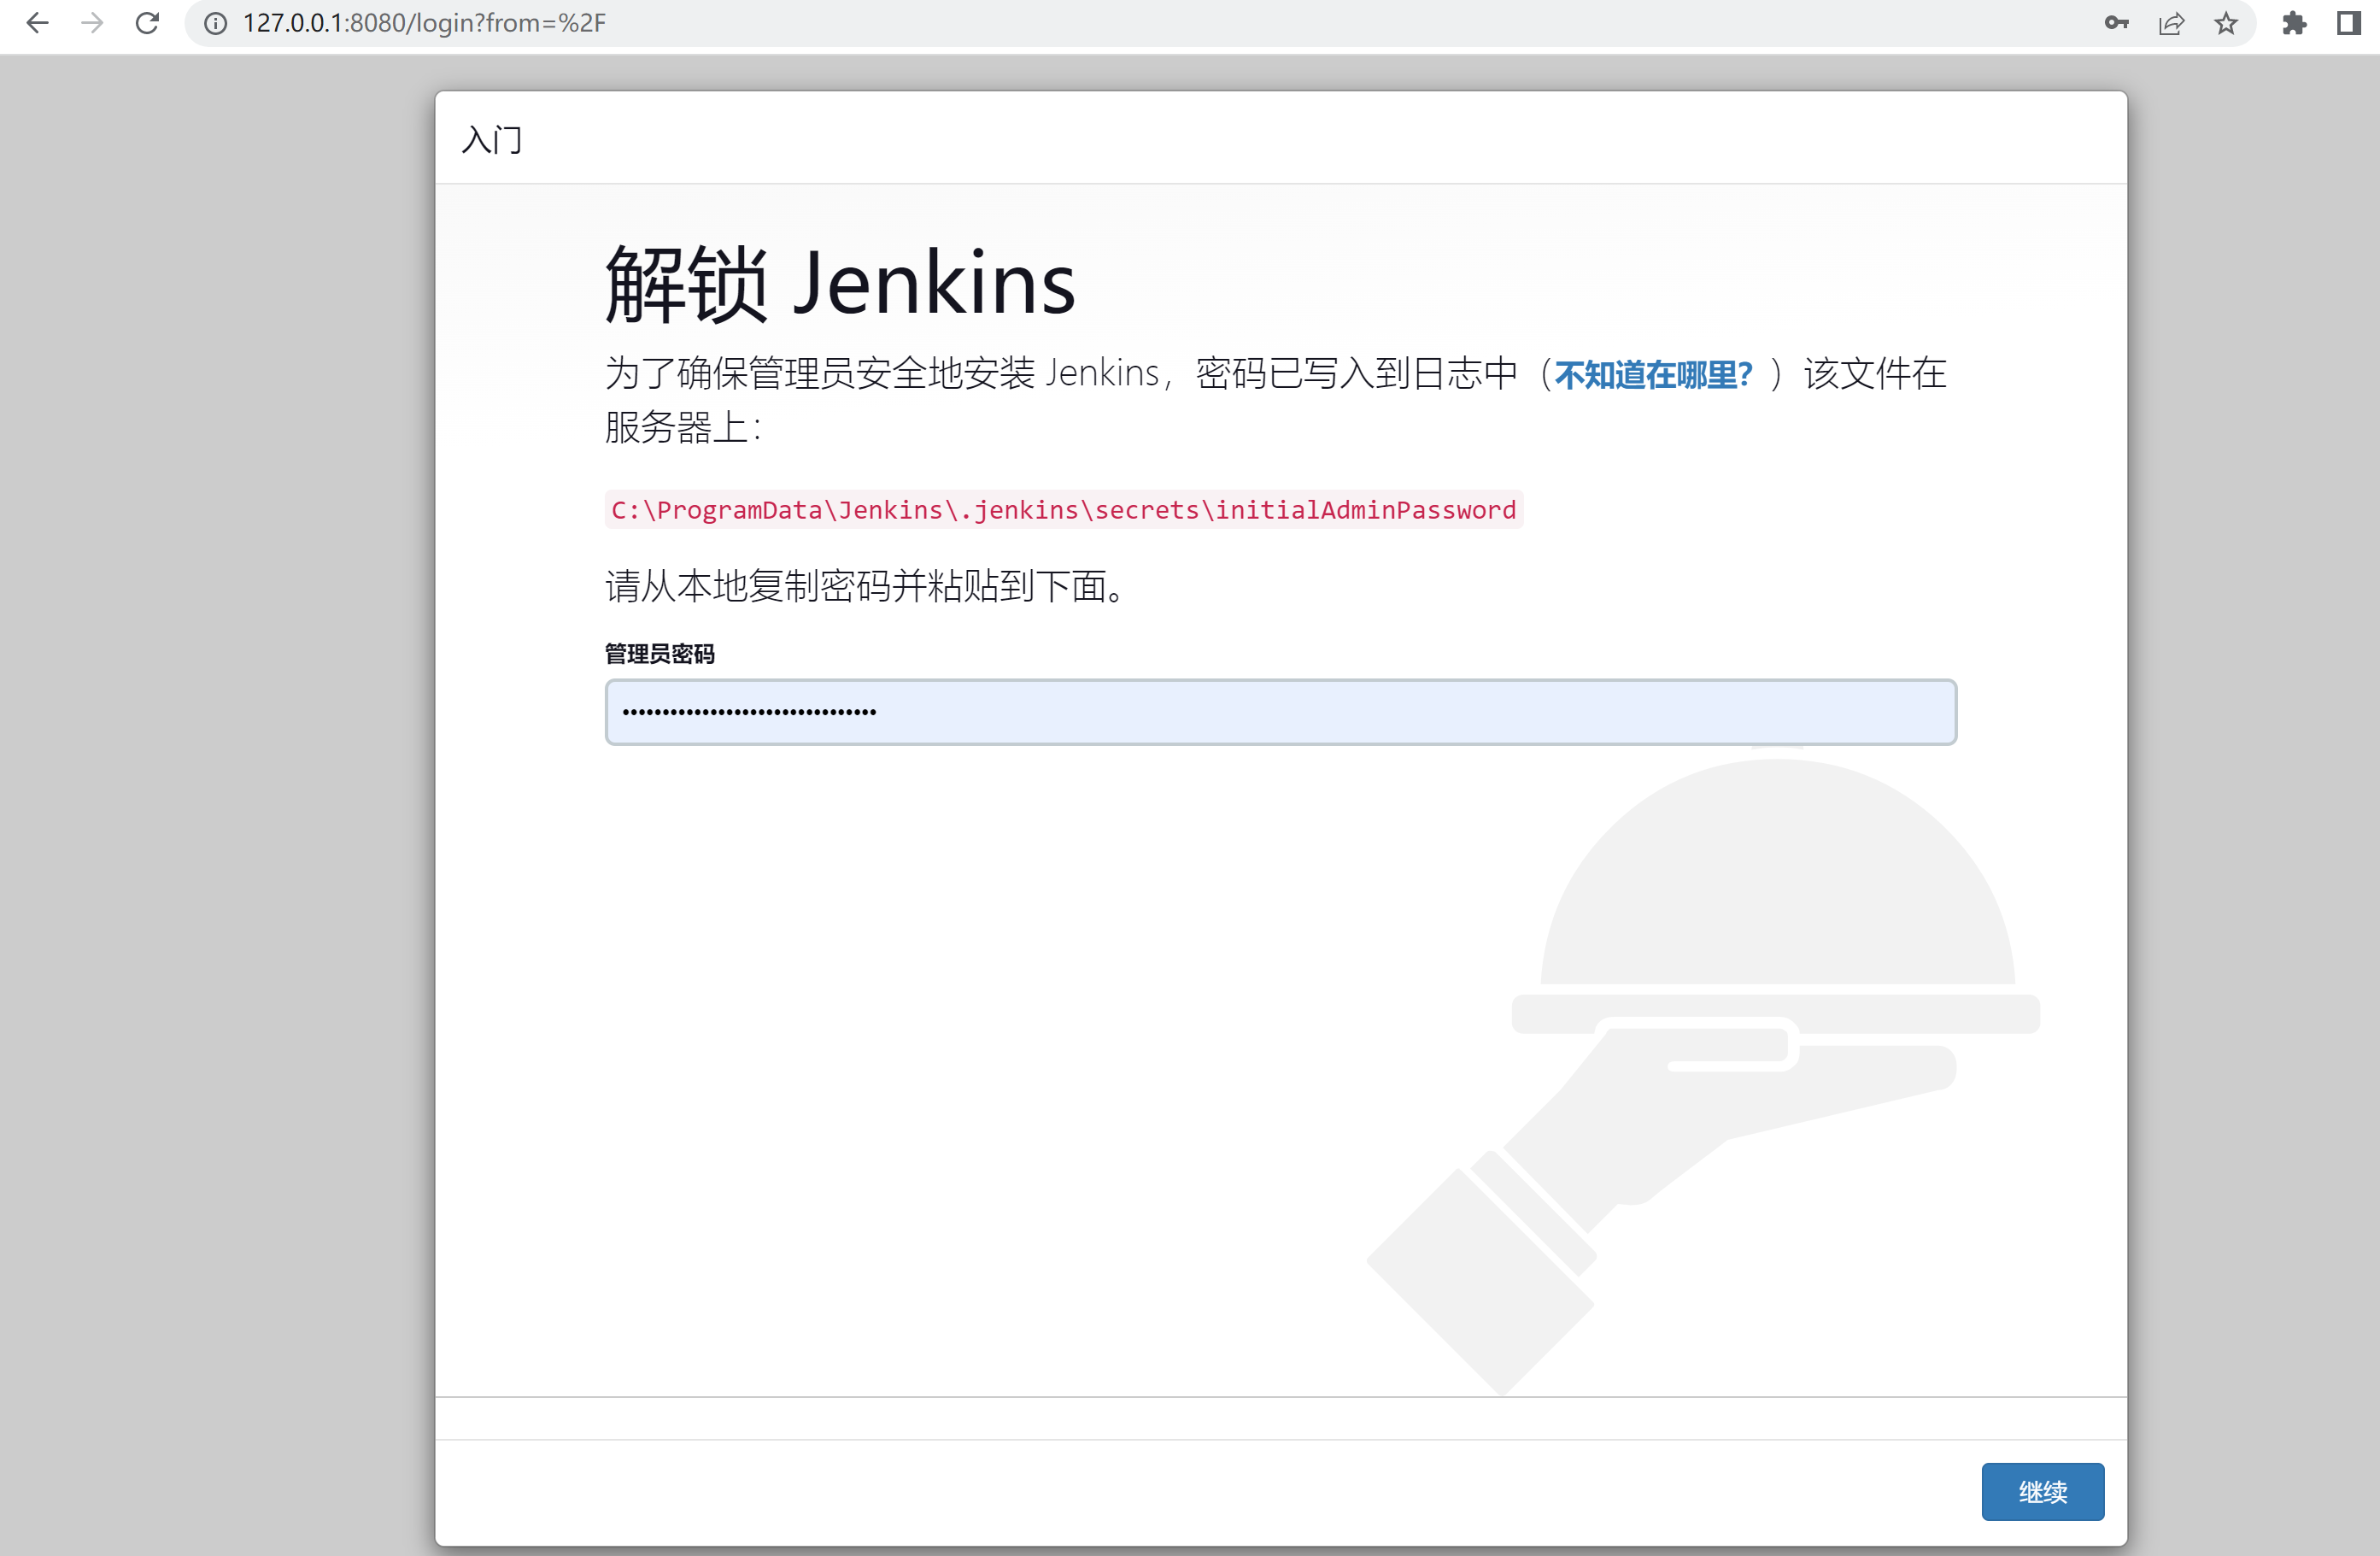Click the 入门 header title
Image resolution: width=2380 pixels, height=1556 pixels.
(x=491, y=139)
